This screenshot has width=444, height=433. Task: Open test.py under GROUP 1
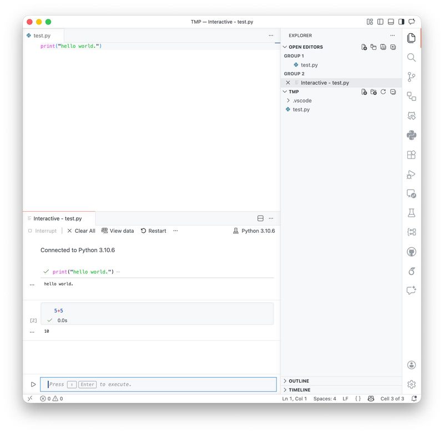[x=341, y=65]
